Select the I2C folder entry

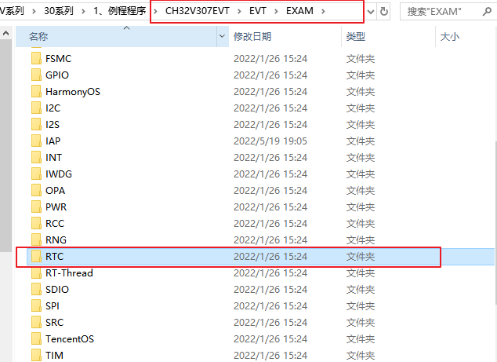(x=53, y=108)
